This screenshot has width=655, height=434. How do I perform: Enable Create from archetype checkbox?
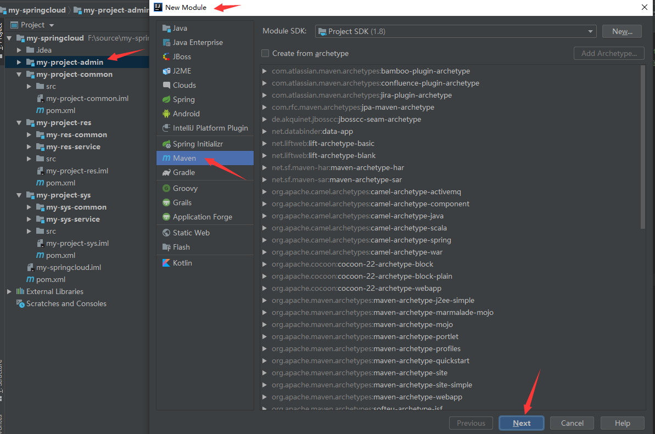[265, 53]
